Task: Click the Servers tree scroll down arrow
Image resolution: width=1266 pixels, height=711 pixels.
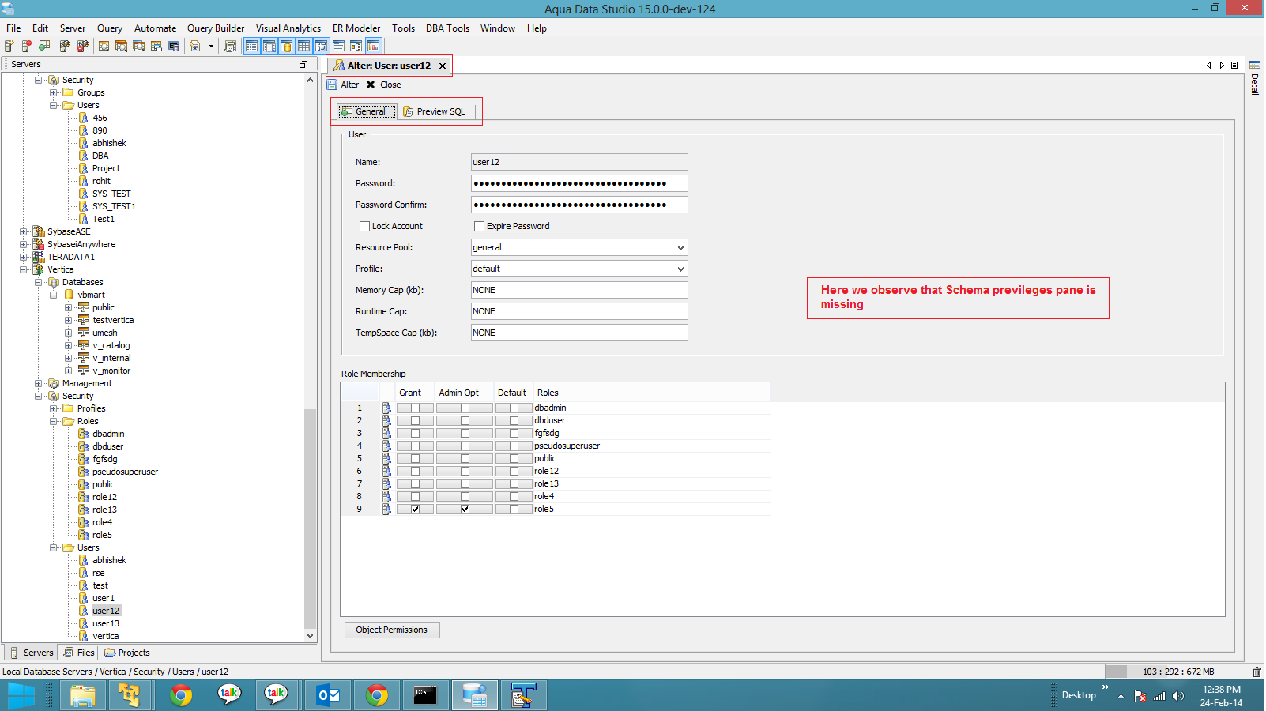Action: [311, 635]
